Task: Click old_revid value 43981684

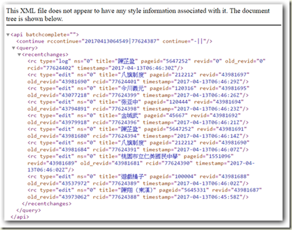Action: [x=74, y=150]
